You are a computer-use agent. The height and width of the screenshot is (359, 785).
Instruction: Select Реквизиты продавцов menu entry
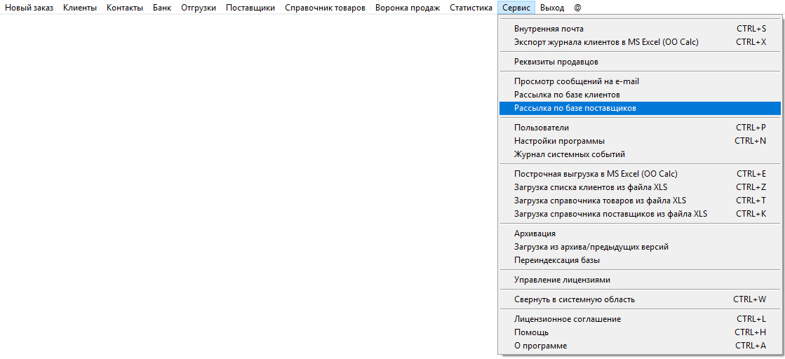click(x=556, y=62)
